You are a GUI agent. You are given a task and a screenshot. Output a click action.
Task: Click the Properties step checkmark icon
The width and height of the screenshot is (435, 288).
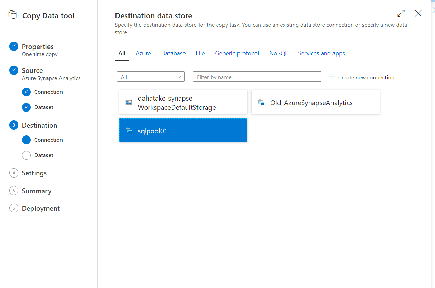point(14,46)
